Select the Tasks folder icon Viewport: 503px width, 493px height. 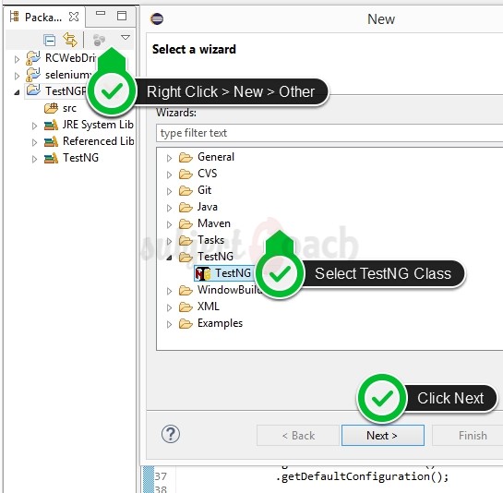(x=186, y=240)
